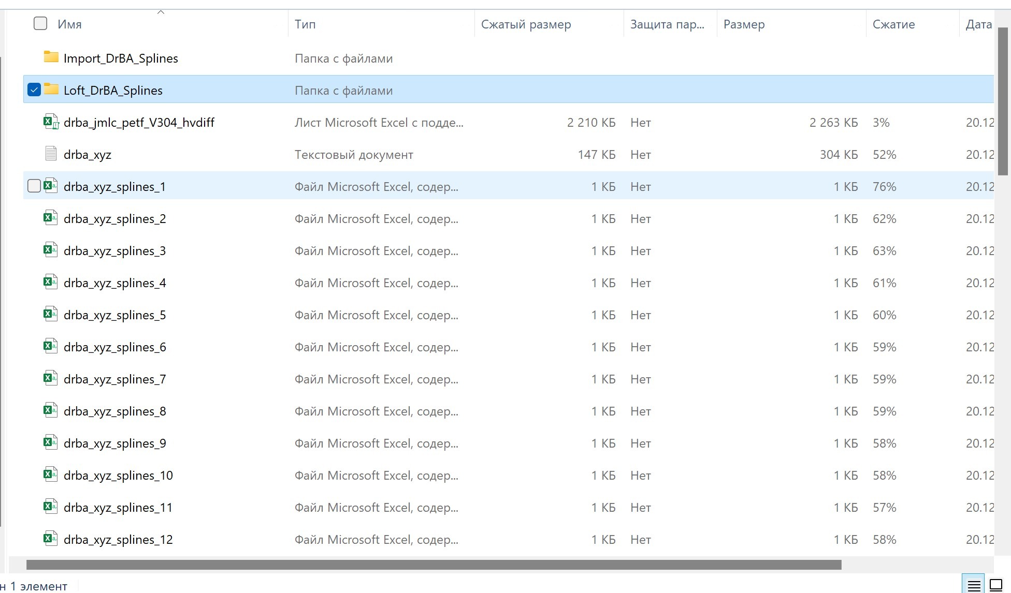The width and height of the screenshot is (1011, 593).
Task: Click the drba_xyz_splines_11 file icon
Action: pos(50,507)
